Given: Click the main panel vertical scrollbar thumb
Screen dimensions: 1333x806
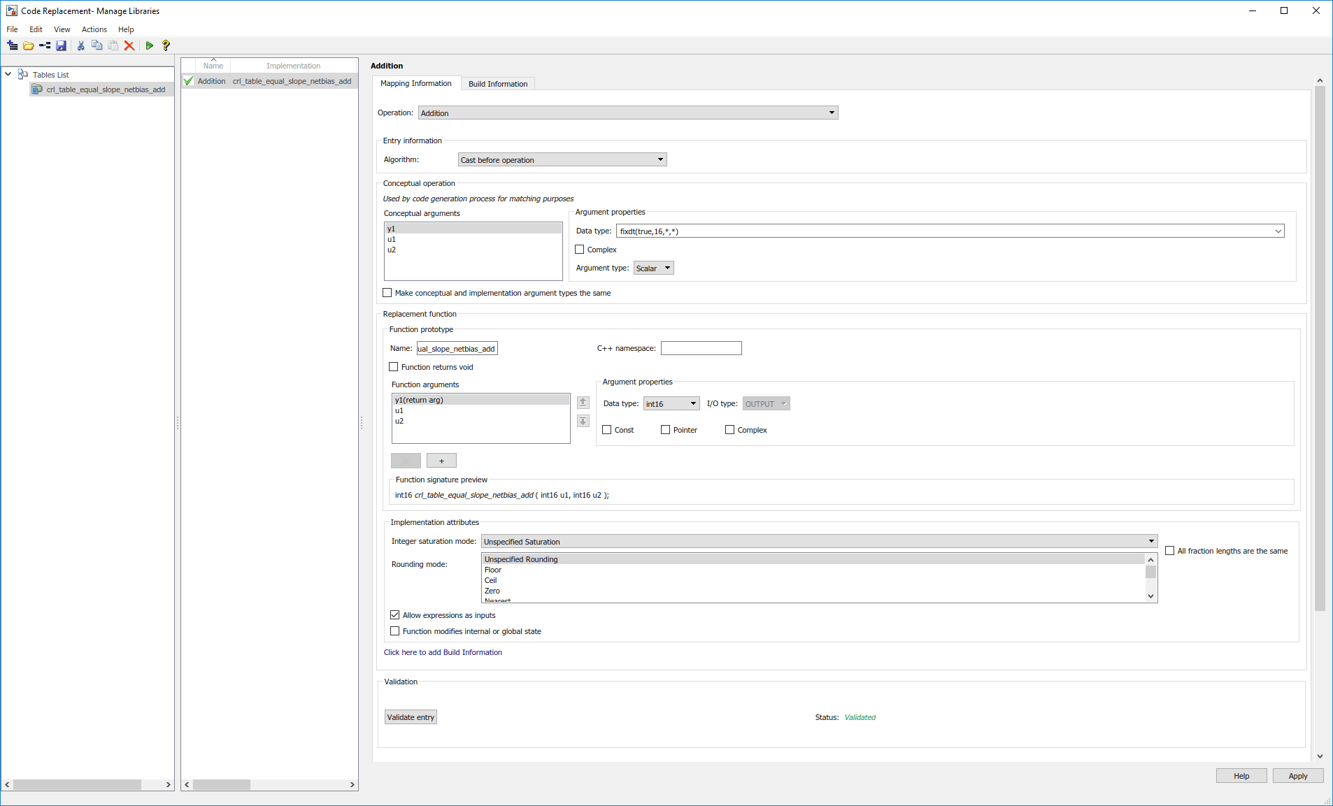Looking at the screenshot, I should (x=1320, y=348).
